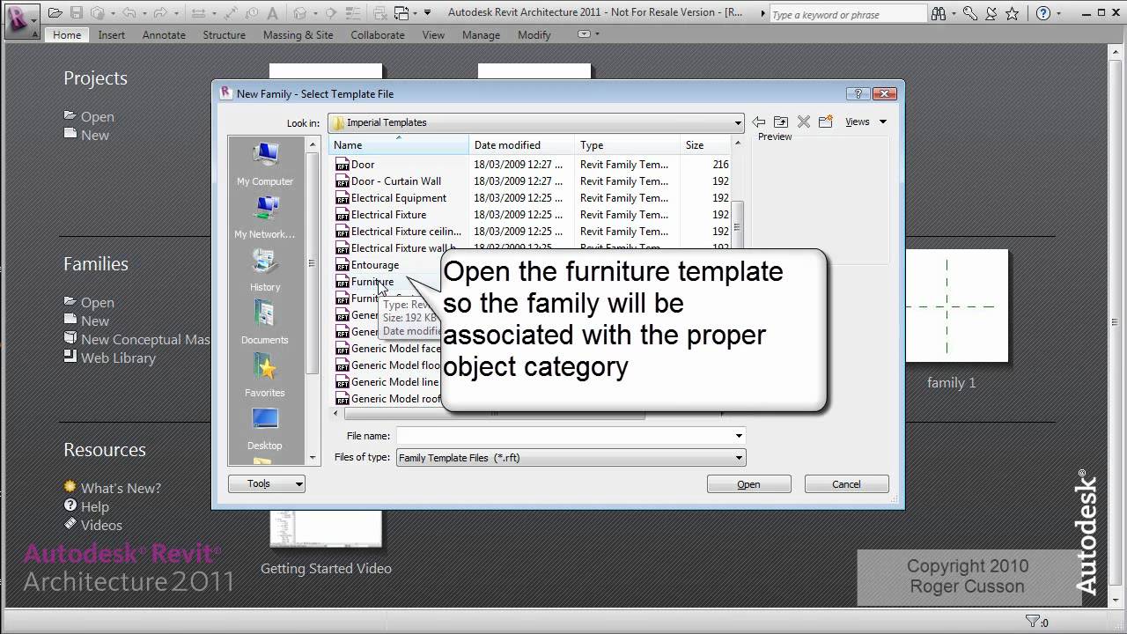The width and height of the screenshot is (1127, 634).
Task: Click the Help question mark icon
Action: click(1044, 13)
